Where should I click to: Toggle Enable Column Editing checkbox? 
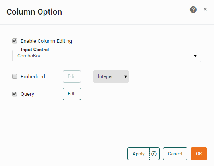pos(15,41)
